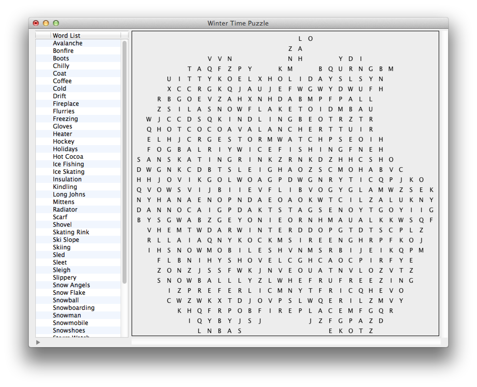Select Avalanche in the word list
This screenshot has height=387, width=477.
pos(68,43)
